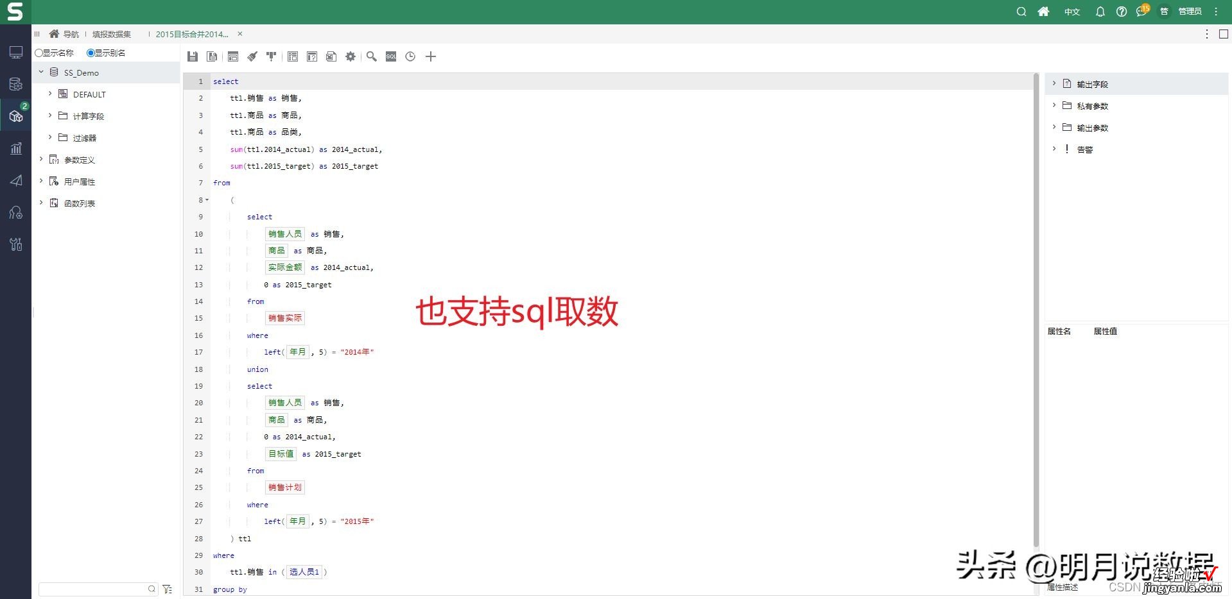1232x599 pixels.
Task: Expand the 过滤器 folder
Action: tap(50, 137)
